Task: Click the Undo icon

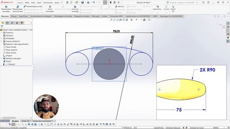Action: coord(94,3)
